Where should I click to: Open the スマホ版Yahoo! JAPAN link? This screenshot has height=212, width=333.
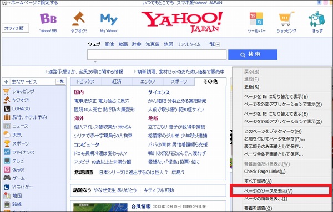coord(199,3)
